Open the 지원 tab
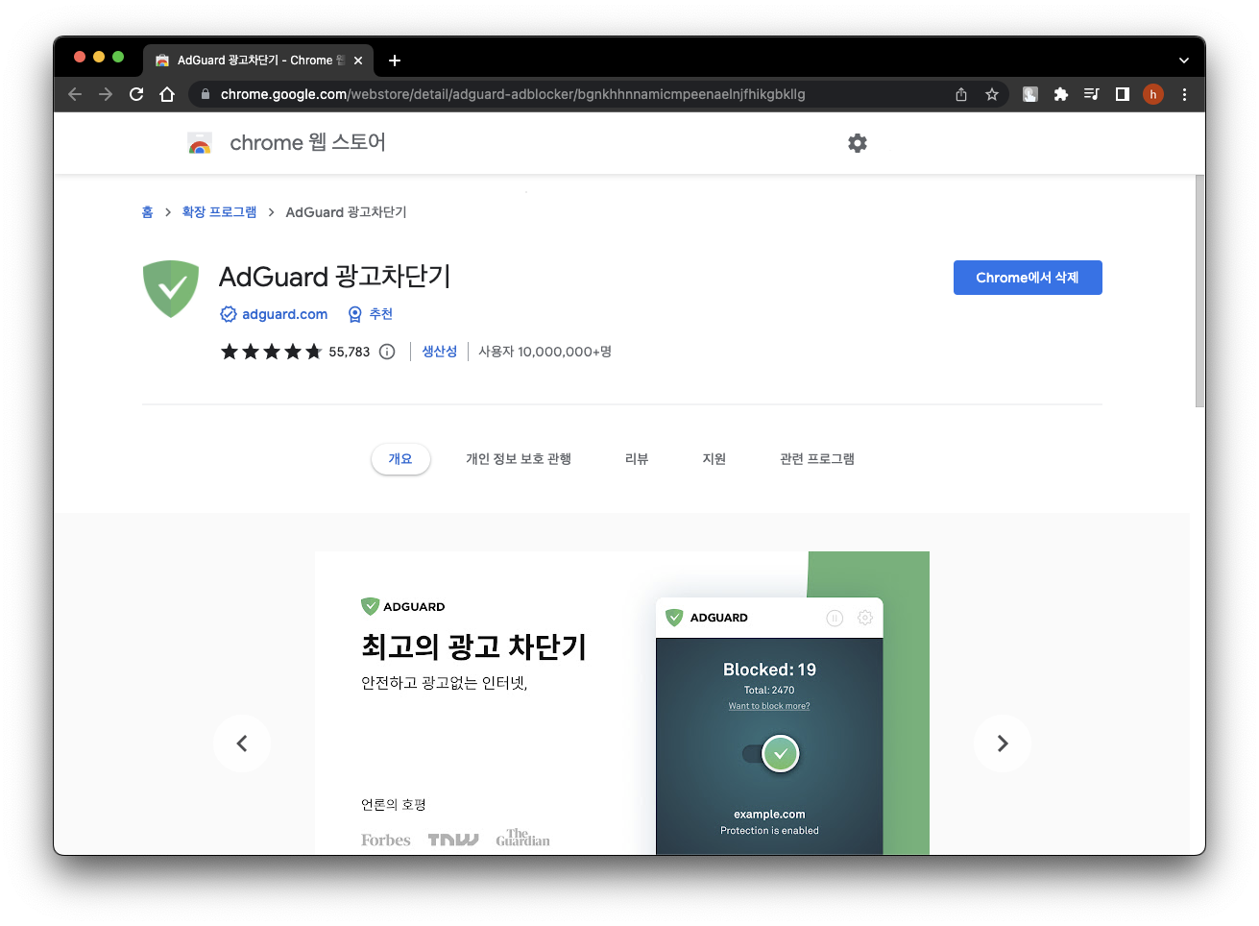The width and height of the screenshot is (1259, 926). pos(714,459)
